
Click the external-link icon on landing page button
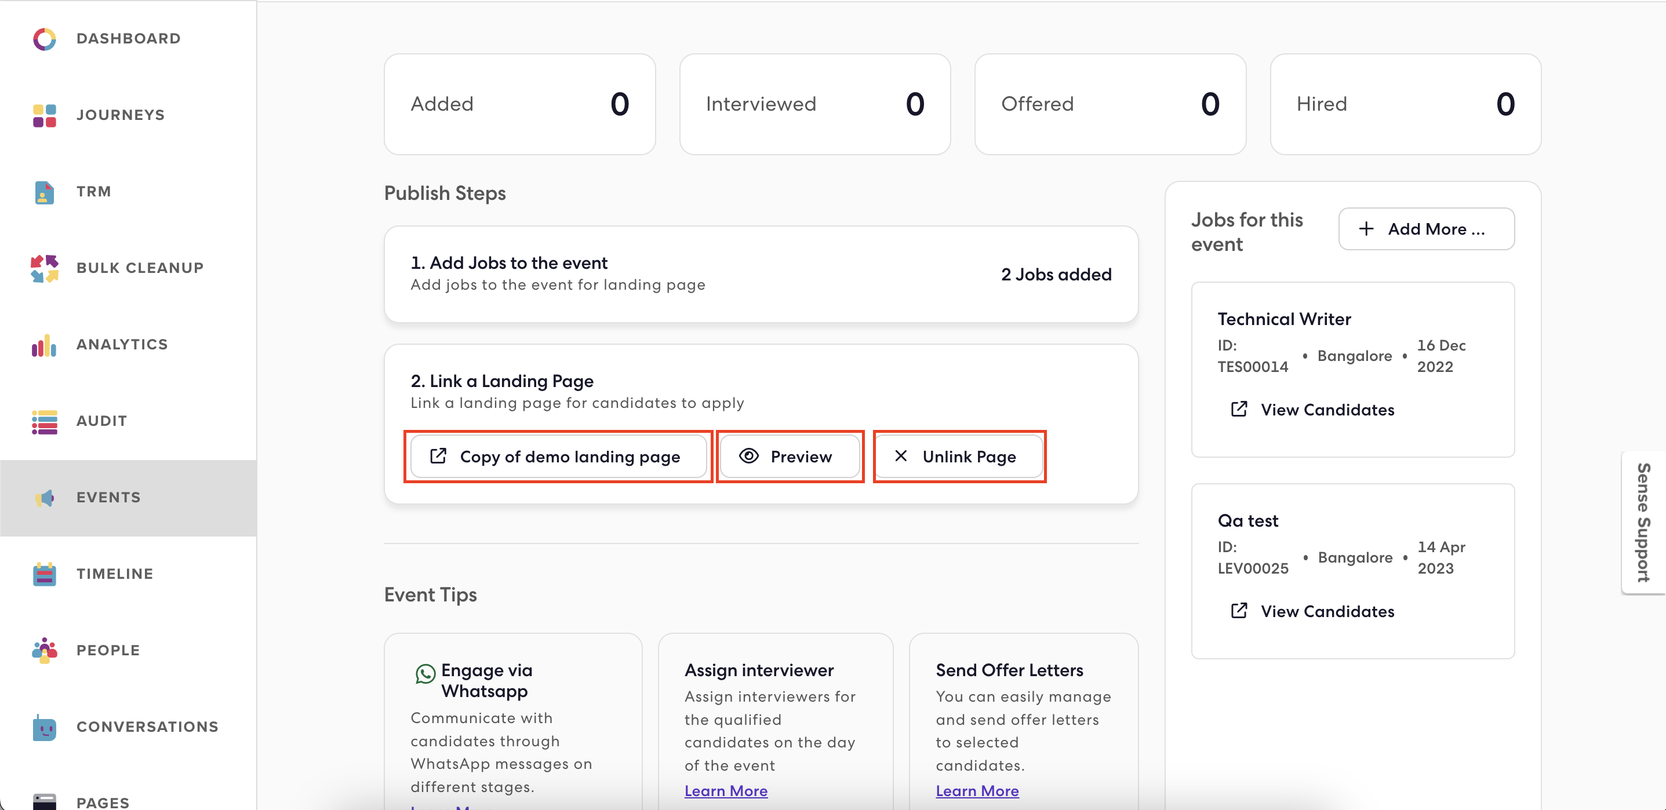tap(438, 456)
